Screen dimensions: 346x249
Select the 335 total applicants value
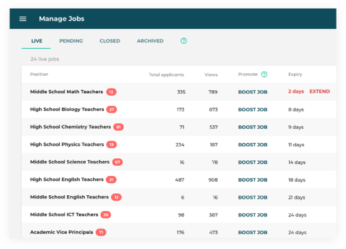pos(181,92)
